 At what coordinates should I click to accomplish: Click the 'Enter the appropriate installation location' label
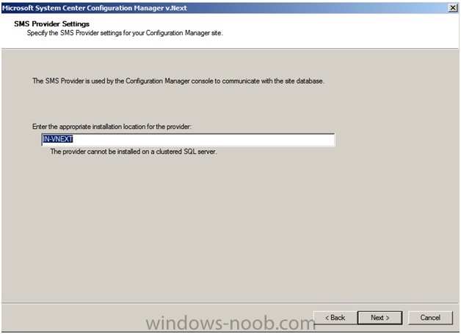(x=112, y=127)
